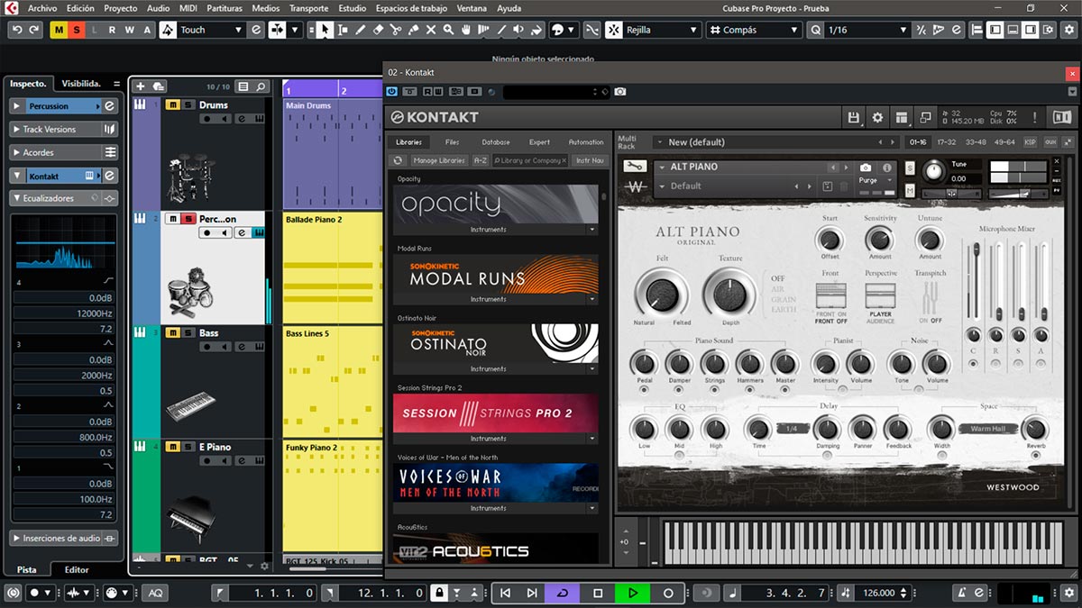Image resolution: width=1082 pixels, height=608 pixels.
Task: Toggle the Front ON/OFF switch
Action: pos(830,295)
